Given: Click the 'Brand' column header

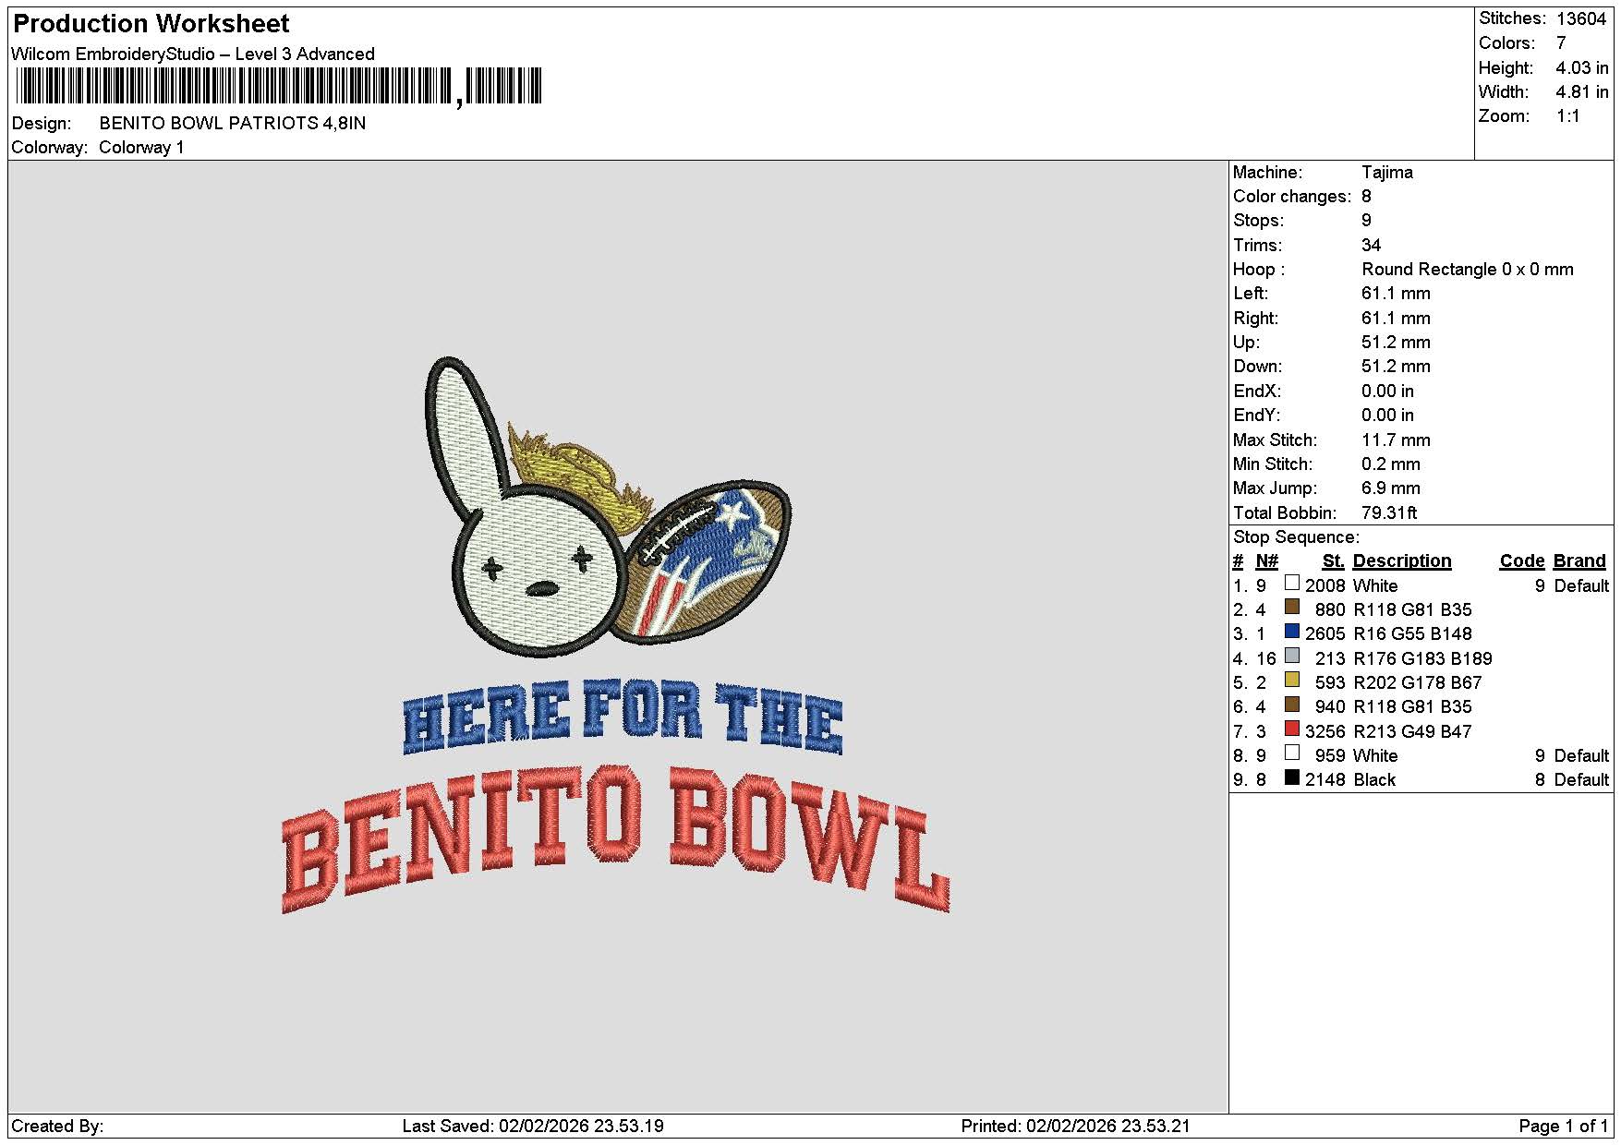Looking at the screenshot, I should [1579, 561].
